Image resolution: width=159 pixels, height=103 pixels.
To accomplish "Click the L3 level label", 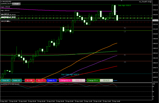I will tap(125, 31).
